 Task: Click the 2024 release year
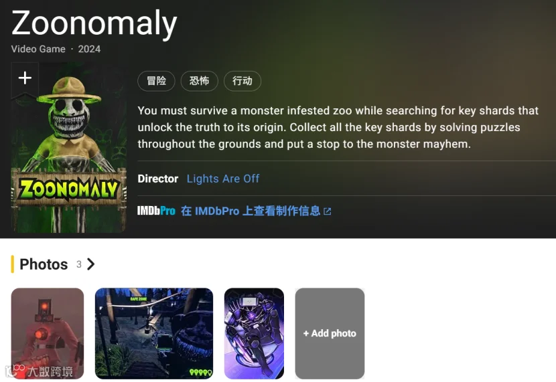[x=89, y=50]
